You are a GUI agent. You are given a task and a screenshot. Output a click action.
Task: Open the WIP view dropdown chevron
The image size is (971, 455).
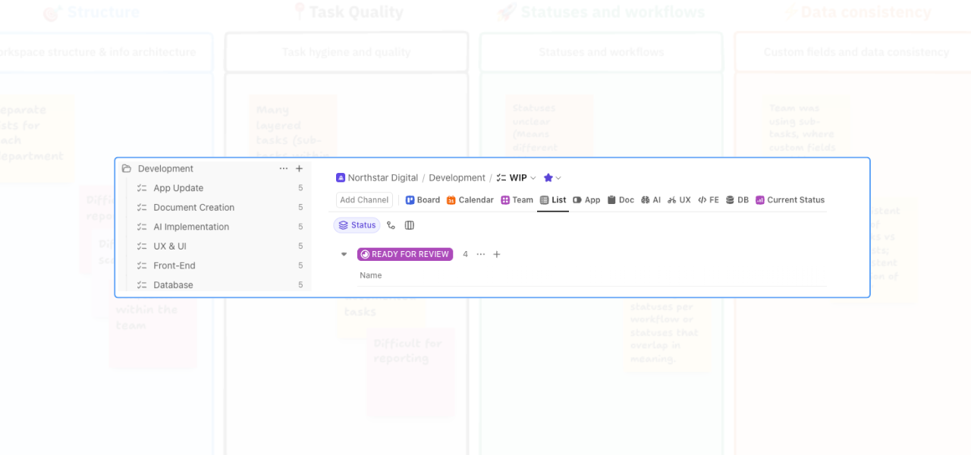(532, 177)
